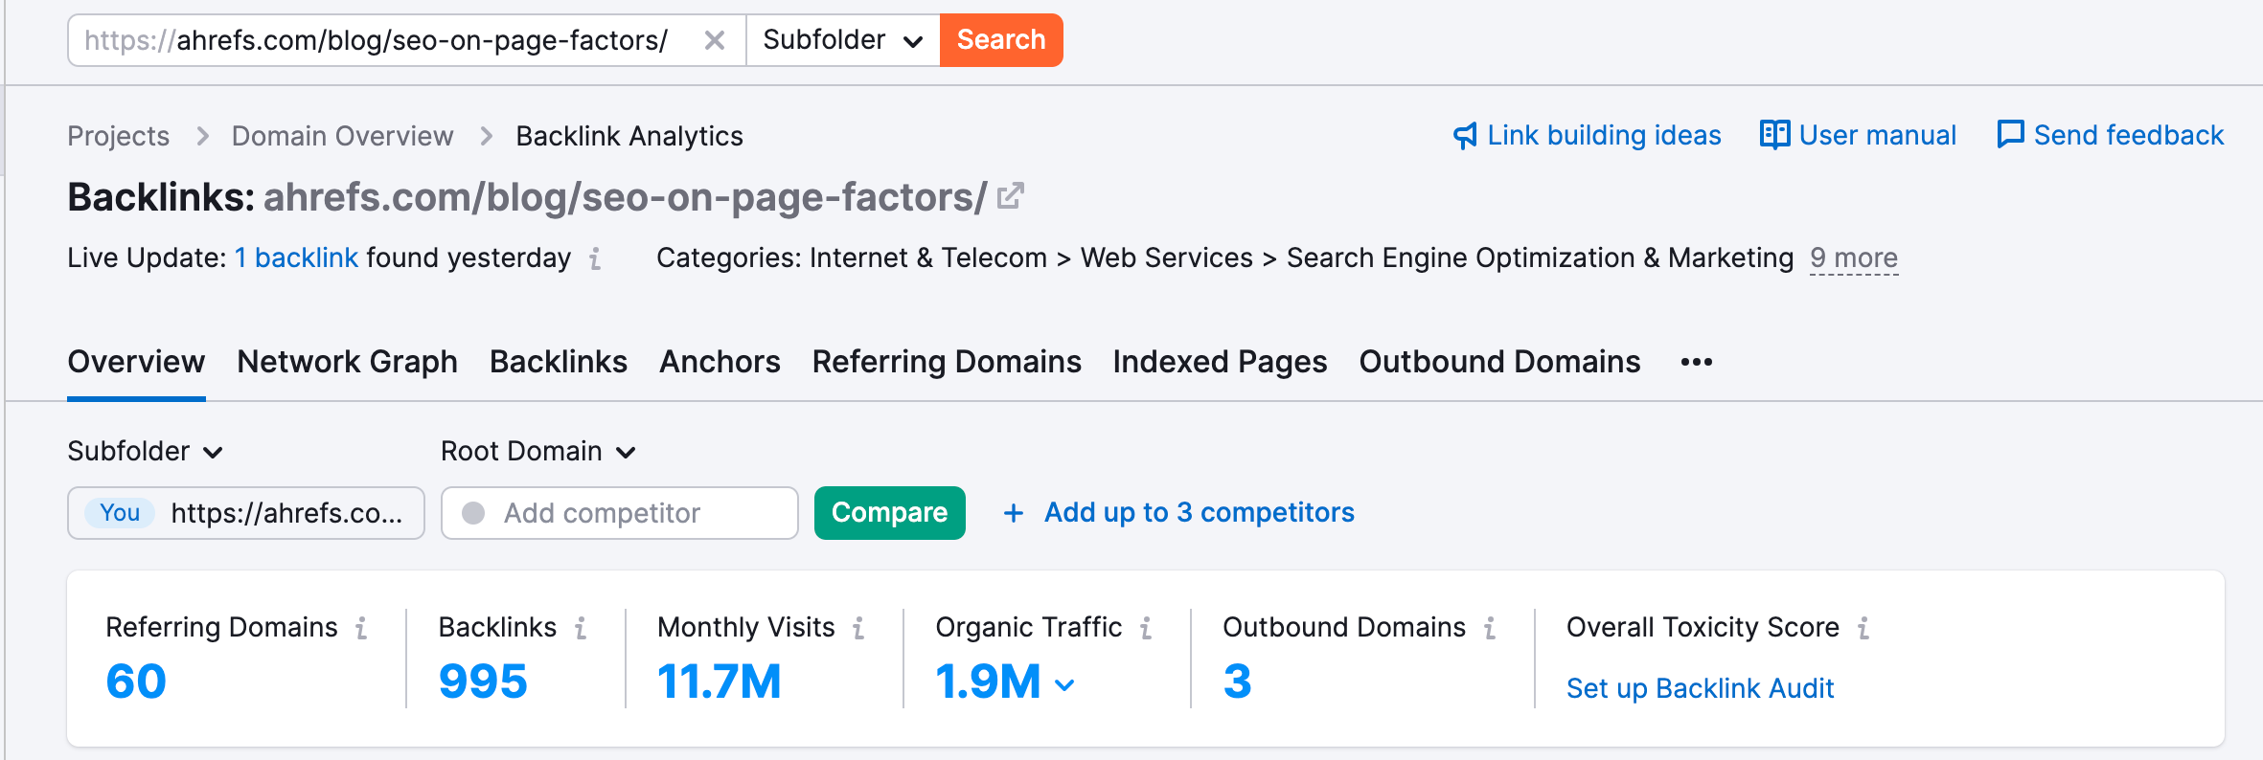This screenshot has width=2263, height=760.
Task: Open Backlinks value 995
Action: (483, 682)
